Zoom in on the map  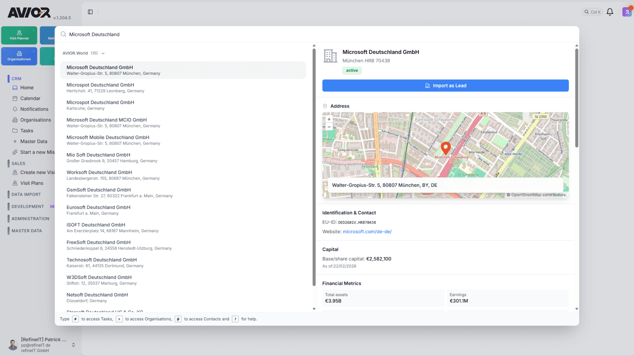(329, 119)
